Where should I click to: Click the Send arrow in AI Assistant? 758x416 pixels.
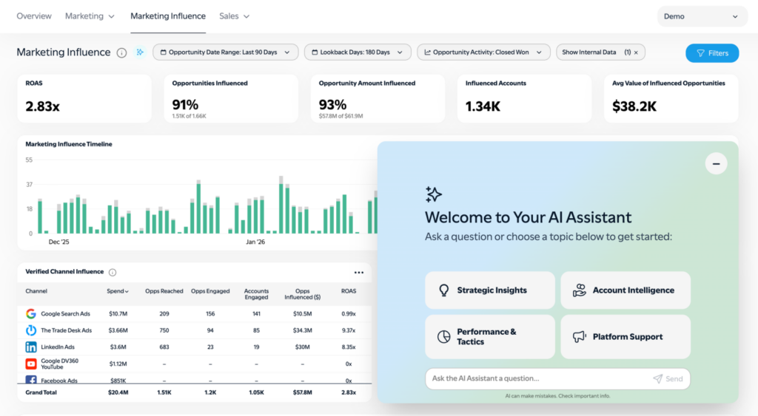668,379
